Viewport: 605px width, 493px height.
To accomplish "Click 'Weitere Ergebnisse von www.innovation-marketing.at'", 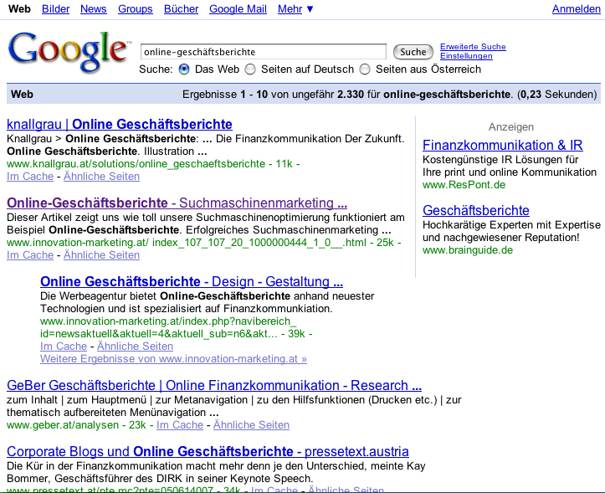I will pyautogui.click(x=173, y=359).
